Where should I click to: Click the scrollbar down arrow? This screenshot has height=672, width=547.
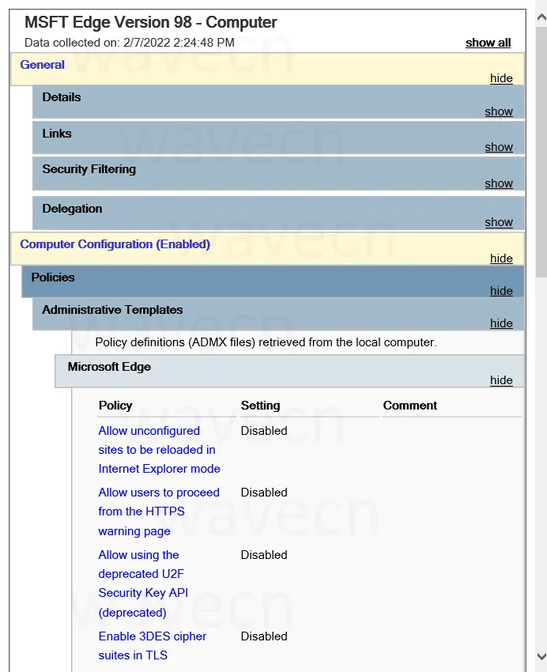pyautogui.click(x=541, y=657)
